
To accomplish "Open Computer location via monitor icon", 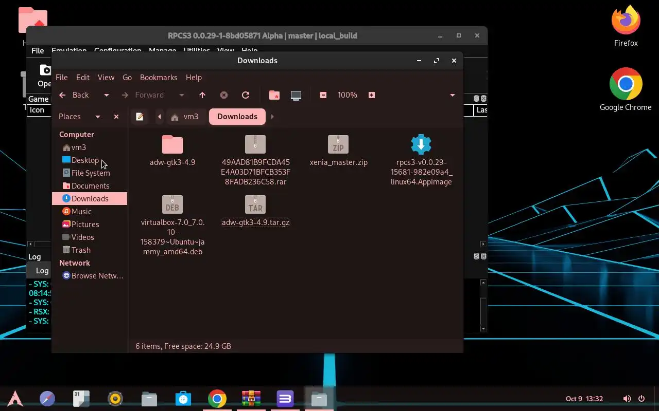I will [296, 95].
